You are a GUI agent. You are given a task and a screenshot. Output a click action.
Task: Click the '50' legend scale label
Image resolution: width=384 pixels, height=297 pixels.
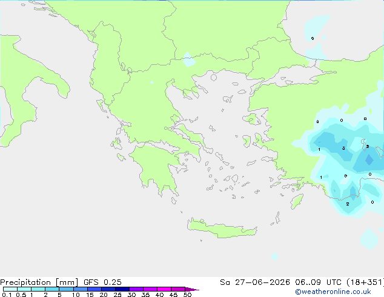(x=188, y=295)
